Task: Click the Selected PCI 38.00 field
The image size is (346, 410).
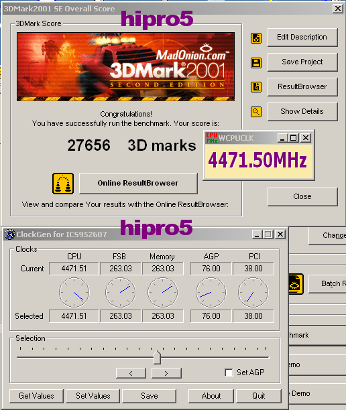Action: click(253, 316)
